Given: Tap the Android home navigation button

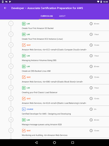Looking at the screenshot, I should point(54,143).
